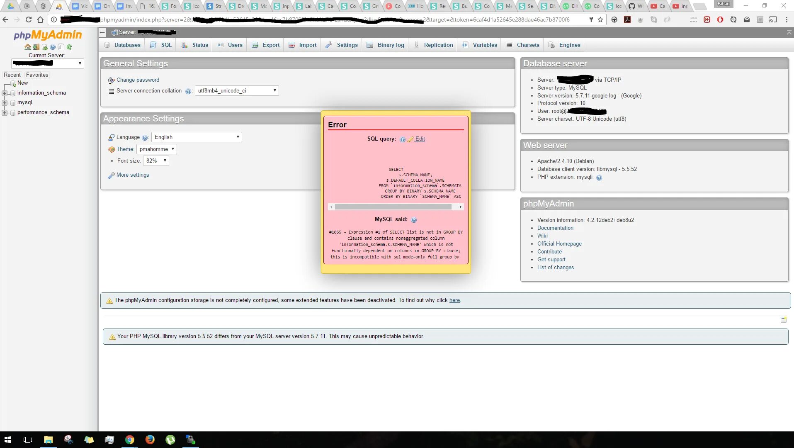Open Chrome from the Windows taskbar
This screenshot has width=794, height=448.
pos(130,440)
